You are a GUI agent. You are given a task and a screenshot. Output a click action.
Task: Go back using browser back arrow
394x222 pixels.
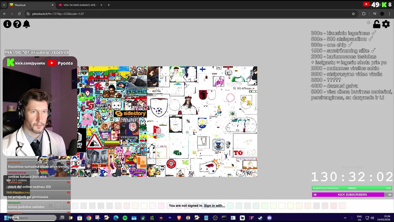pos(4,14)
